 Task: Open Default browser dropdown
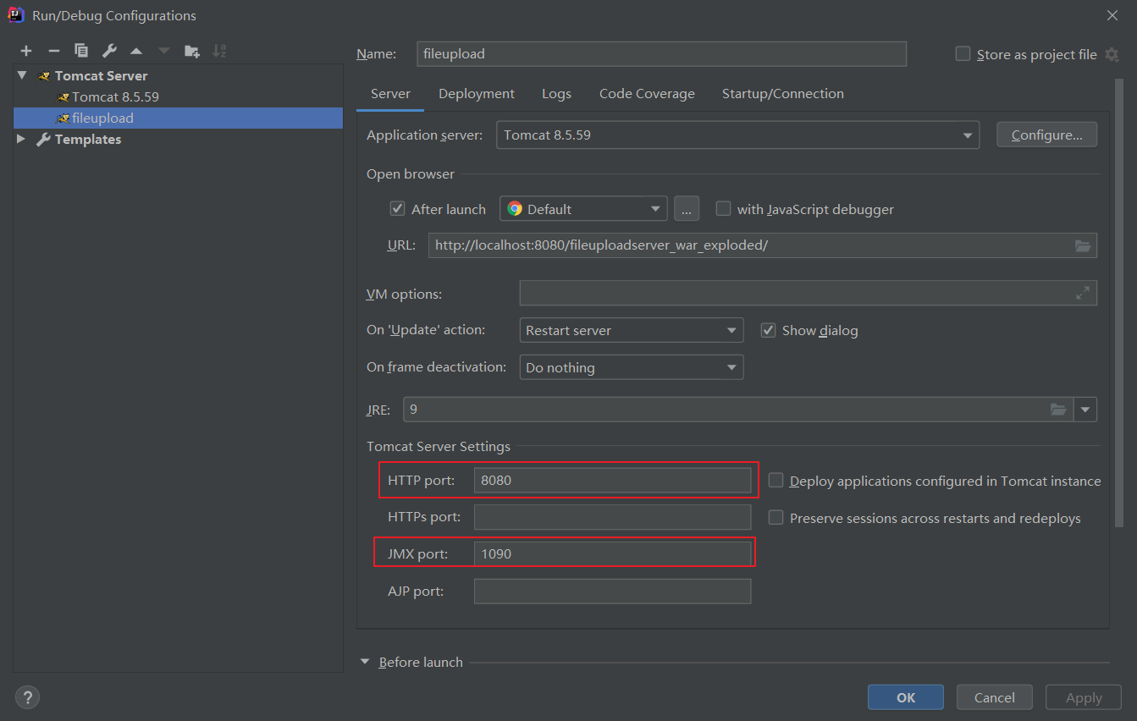[583, 208]
